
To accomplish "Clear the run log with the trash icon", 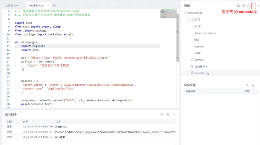I will [168, 114].
